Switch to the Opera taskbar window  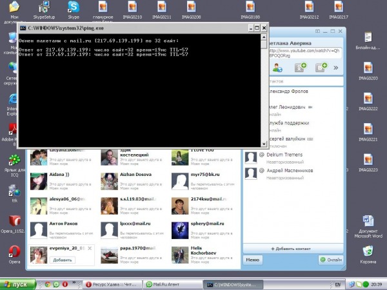pyautogui.click(x=112, y=285)
